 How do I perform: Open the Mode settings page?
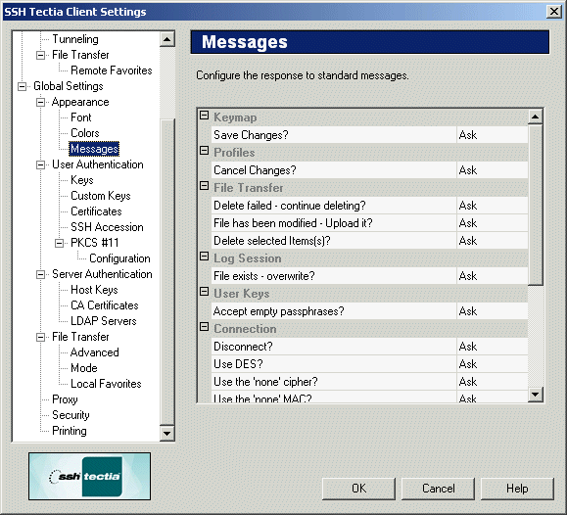click(x=84, y=368)
